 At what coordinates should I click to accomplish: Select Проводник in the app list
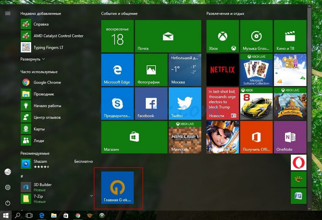(44, 94)
